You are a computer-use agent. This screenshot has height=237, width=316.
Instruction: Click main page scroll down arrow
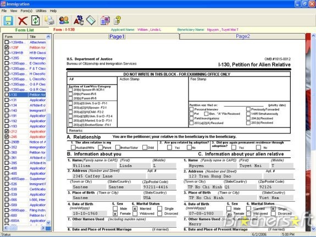point(313,229)
